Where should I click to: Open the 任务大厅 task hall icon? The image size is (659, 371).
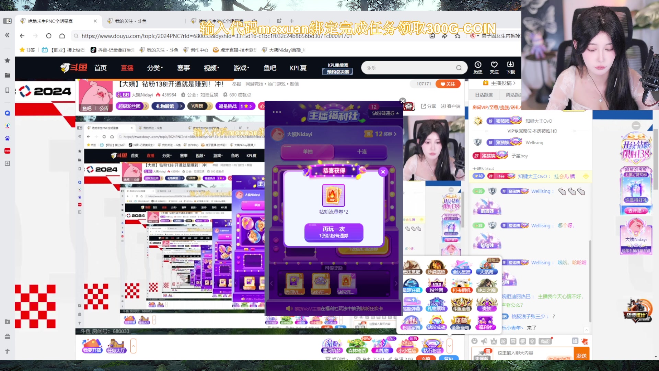click(116, 346)
